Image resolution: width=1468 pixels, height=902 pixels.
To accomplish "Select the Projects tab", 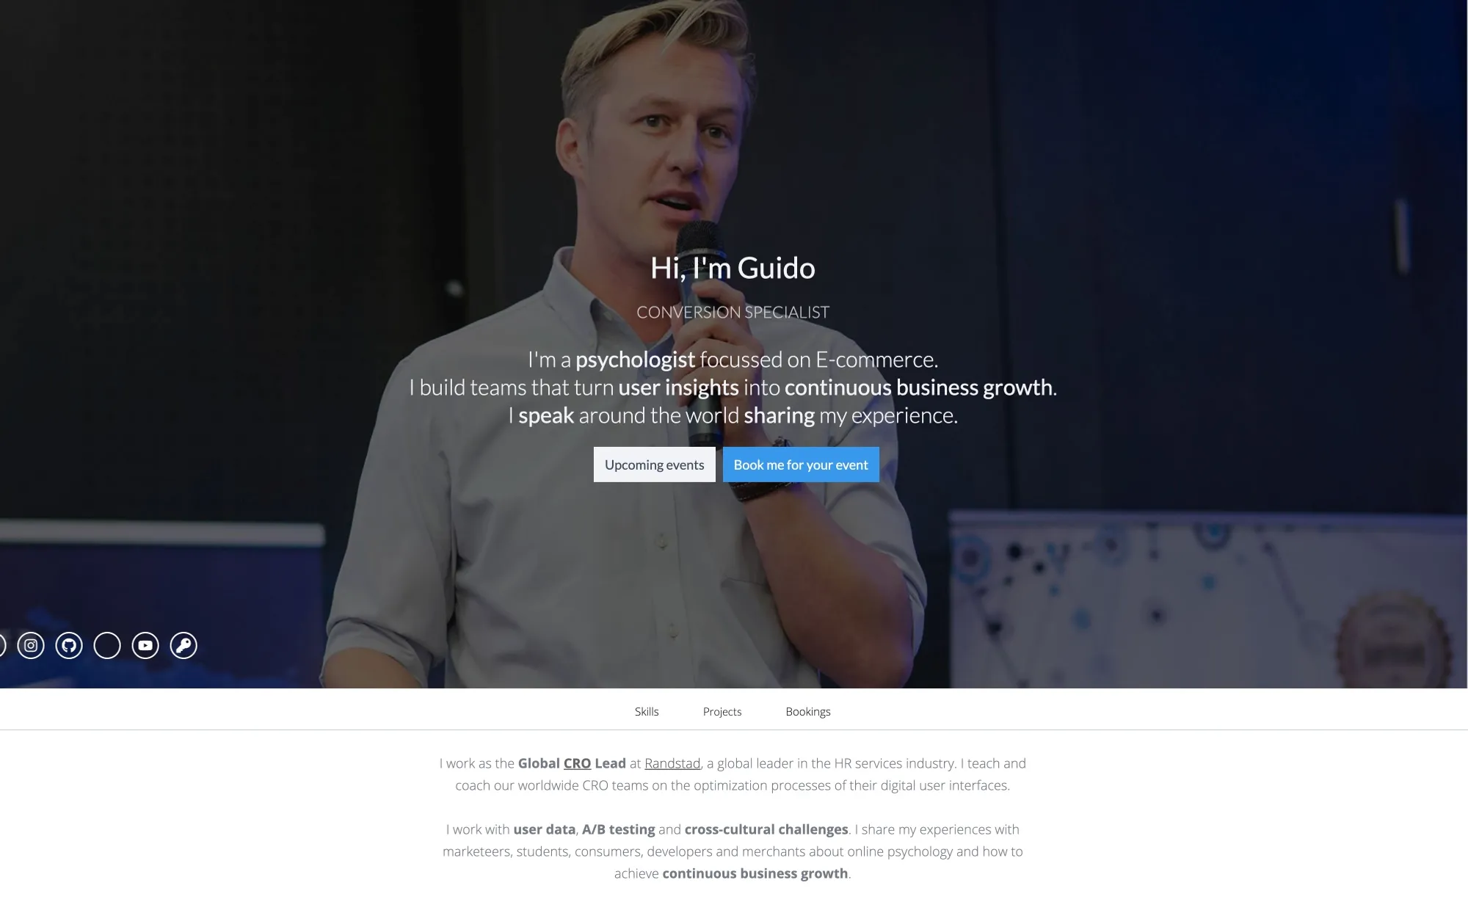I will coord(722,711).
